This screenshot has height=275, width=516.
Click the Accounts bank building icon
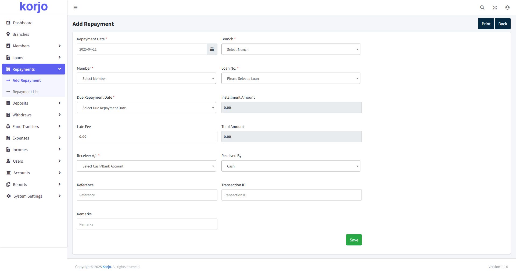point(9,173)
